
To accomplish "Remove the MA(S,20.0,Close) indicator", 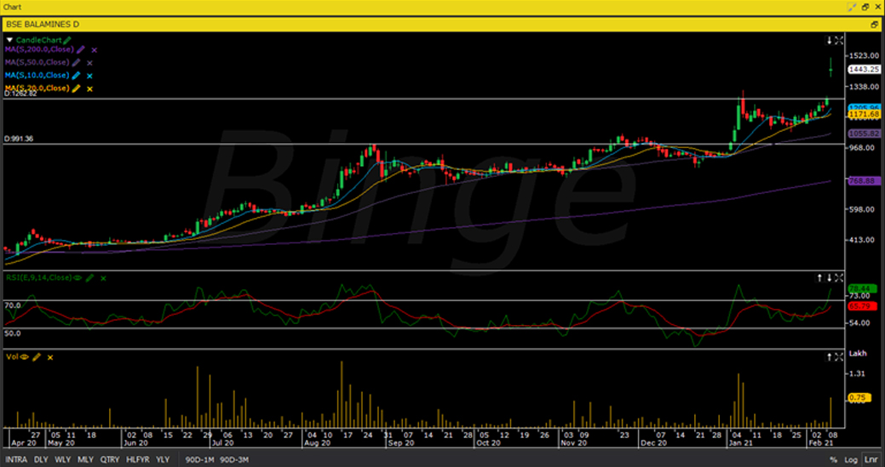I will (89, 89).
